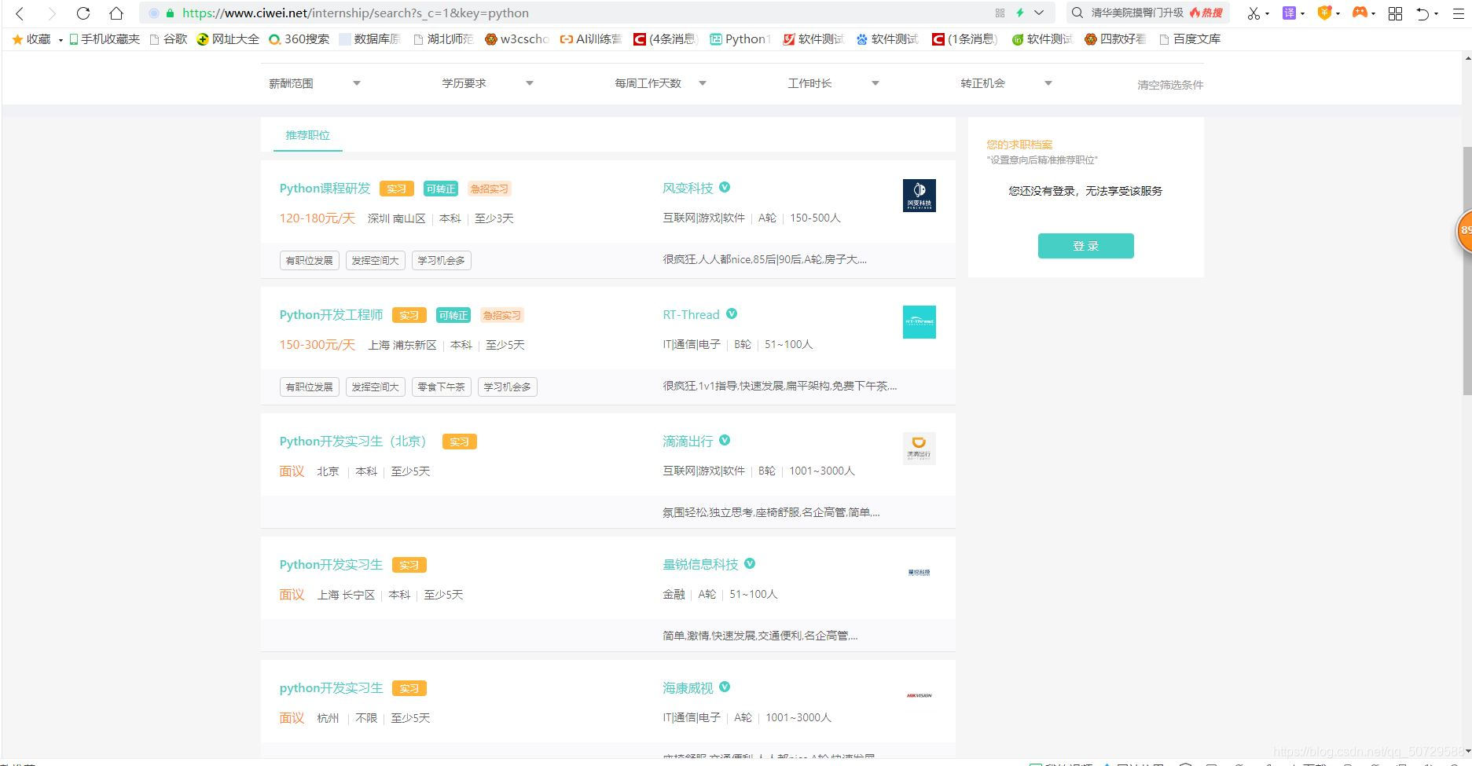Click the undo closed-tab icon
The image size is (1472, 766).
coord(1422,13)
